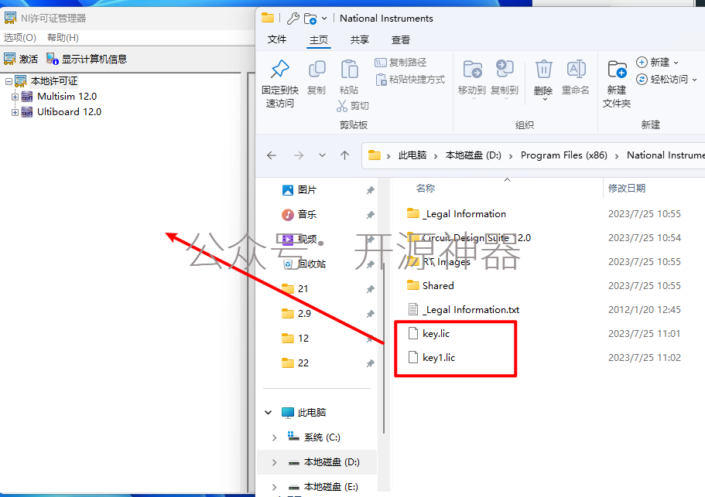Open the File (文件) ribbon tab

(x=277, y=39)
